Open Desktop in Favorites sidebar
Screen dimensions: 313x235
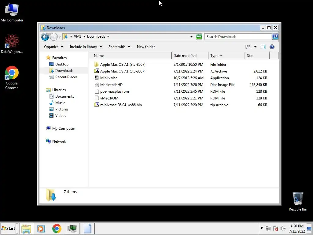[59, 64]
